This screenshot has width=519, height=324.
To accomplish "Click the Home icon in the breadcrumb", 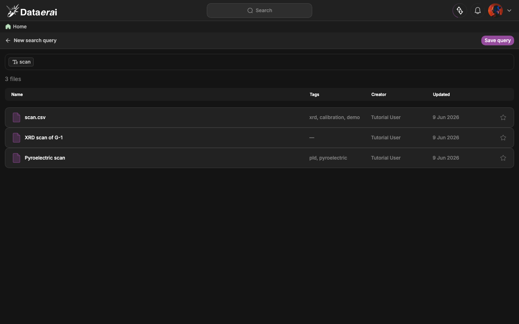I will (x=8, y=27).
